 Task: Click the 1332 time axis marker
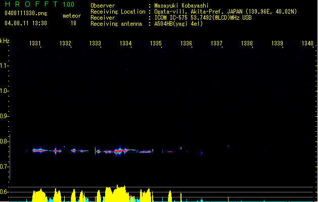click(65, 43)
